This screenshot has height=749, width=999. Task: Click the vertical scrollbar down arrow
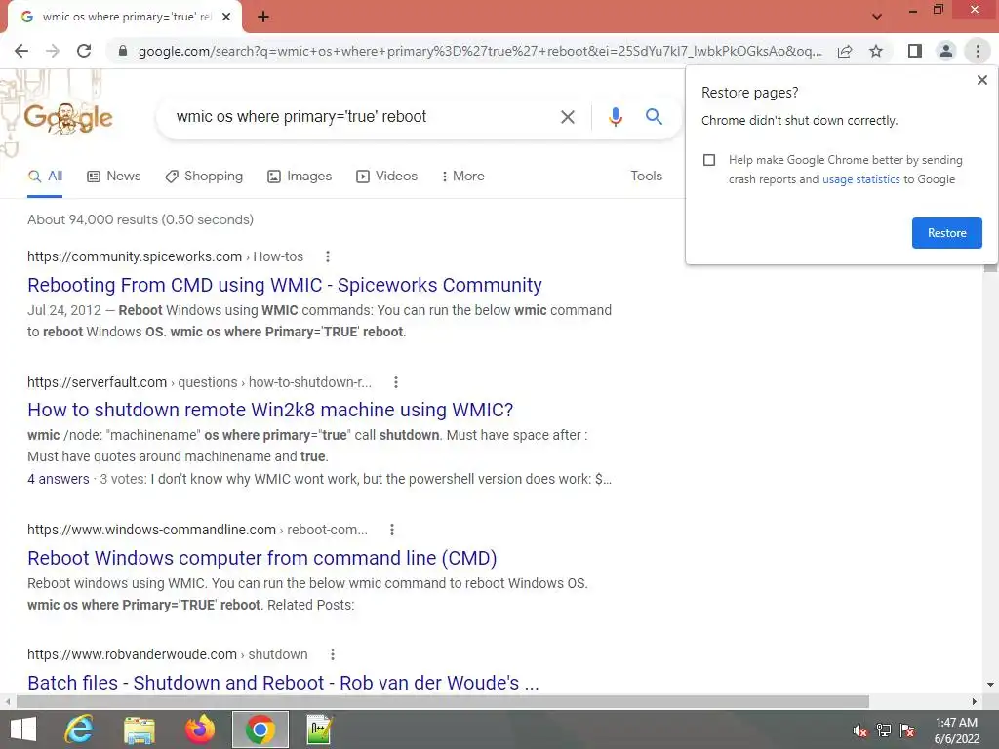(x=990, y=685)
